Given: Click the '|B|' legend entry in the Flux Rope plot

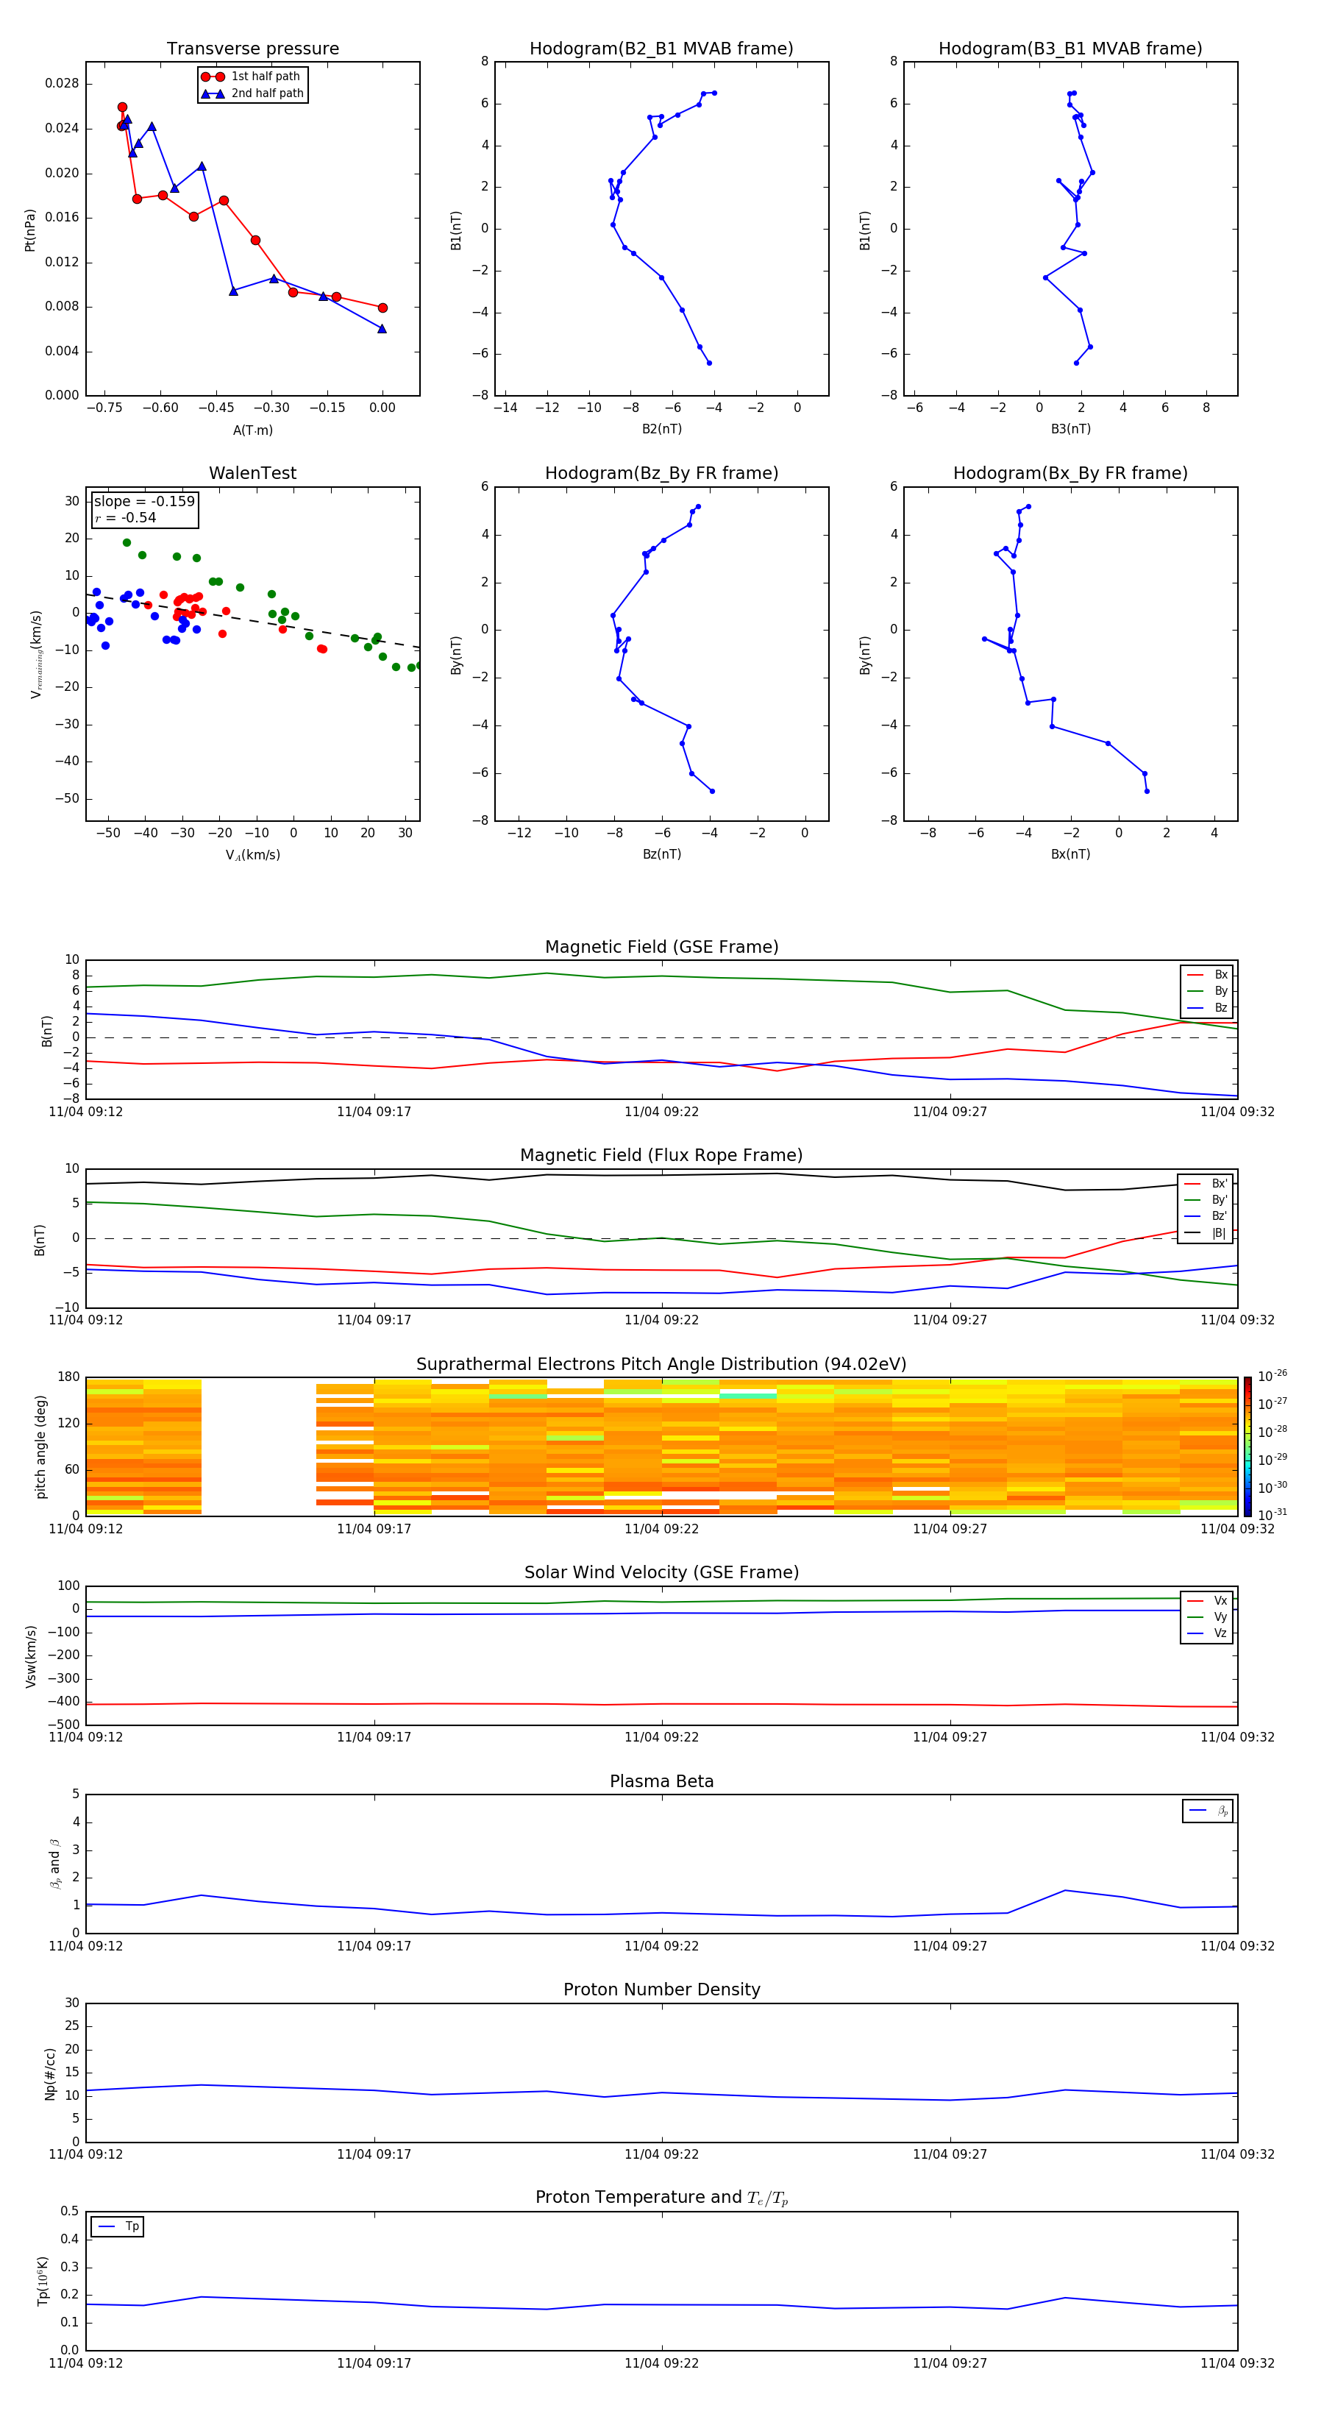Looking at the screenshot, I should pyautogui.click(x=1206, y=1233).
